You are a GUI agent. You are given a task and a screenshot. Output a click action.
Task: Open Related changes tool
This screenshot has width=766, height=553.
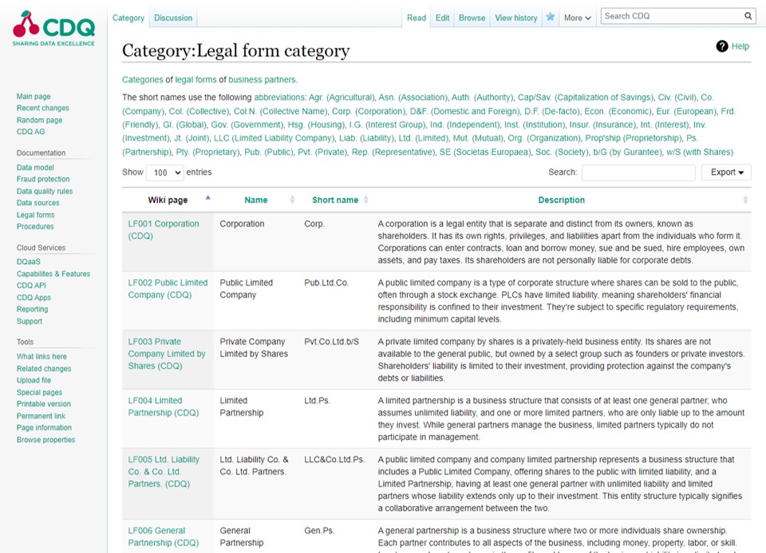coord(44,369)
